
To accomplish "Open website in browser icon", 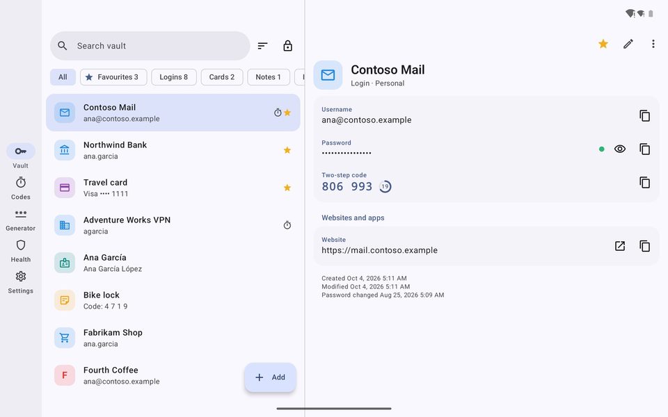I will pos(620,245).
